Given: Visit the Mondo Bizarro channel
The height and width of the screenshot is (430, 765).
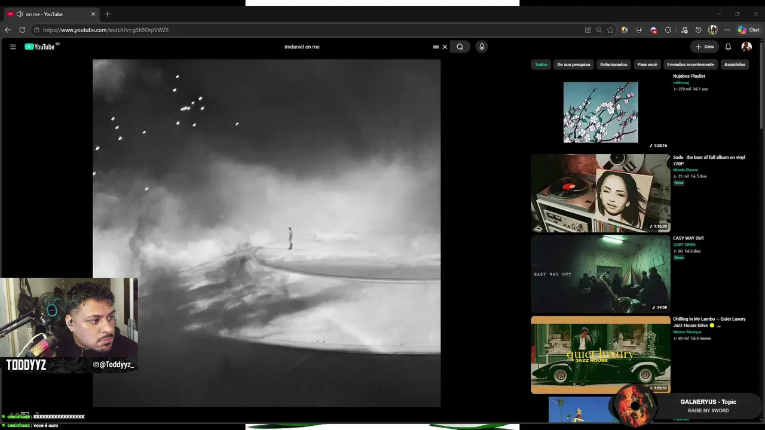Looking at the screenshot, I should coord(686,170).
